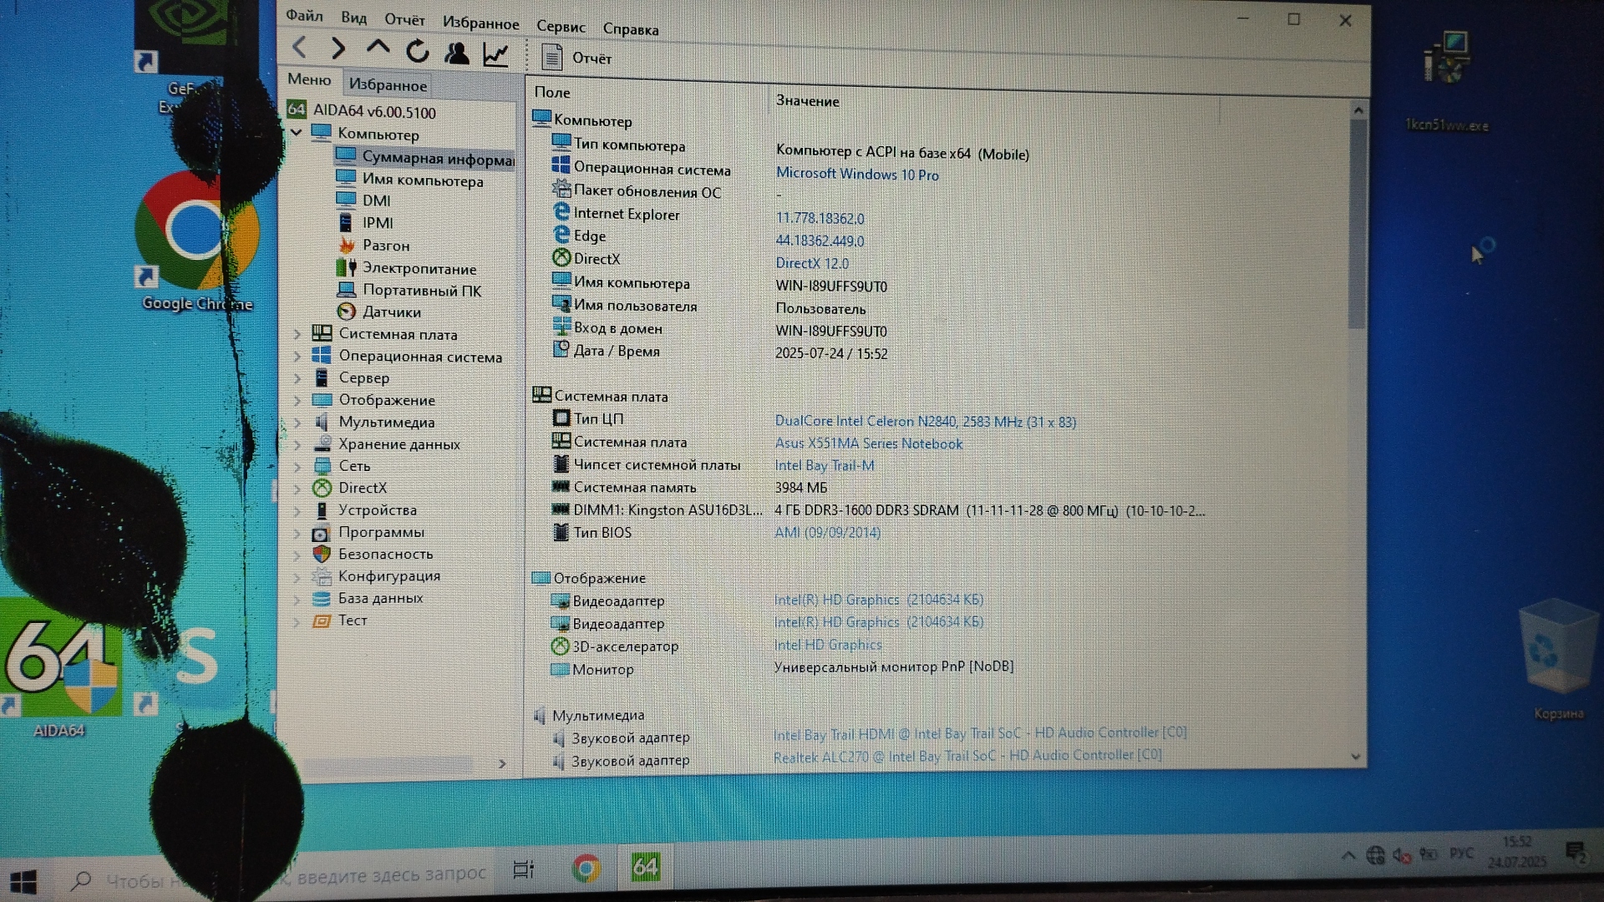The image size is (1604, 902).
Task: Select Датчики sensors tree item
Action: click(391, 312)
